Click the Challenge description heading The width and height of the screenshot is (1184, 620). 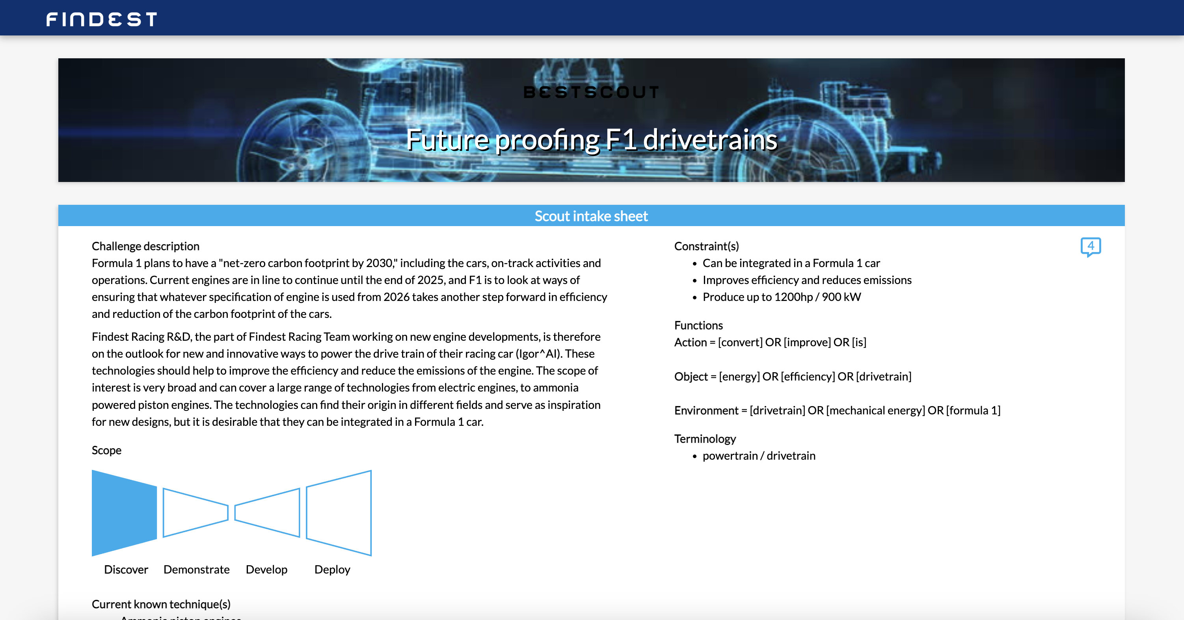point(145,246)
